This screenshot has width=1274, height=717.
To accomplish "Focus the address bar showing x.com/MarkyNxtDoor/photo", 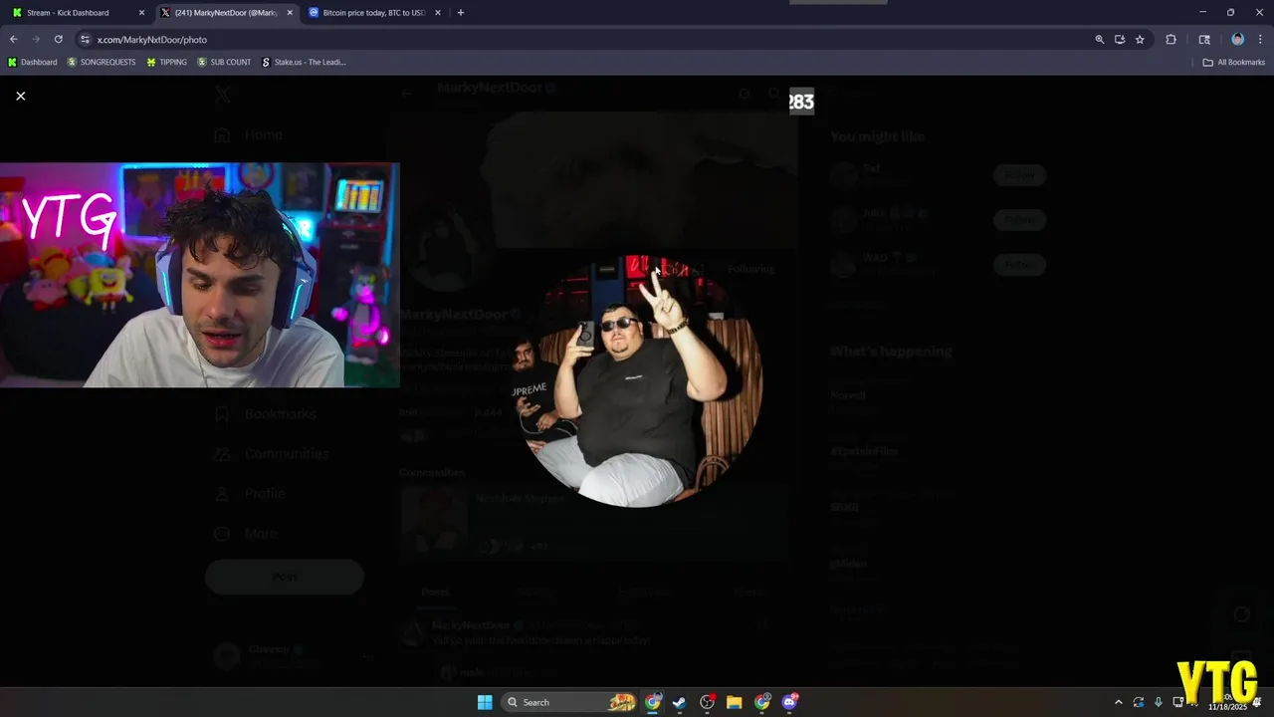I will 587,39.
